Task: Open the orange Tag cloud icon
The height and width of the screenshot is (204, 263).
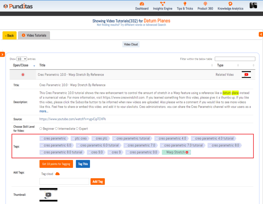Action: coord(58,174)
